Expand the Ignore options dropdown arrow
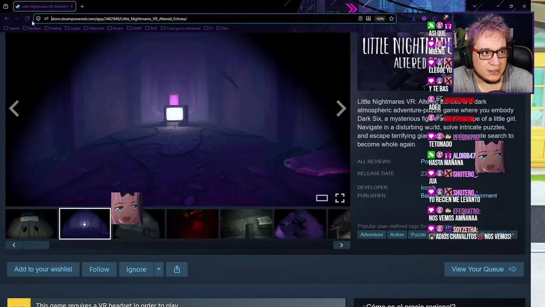Screen dimensions: 545x307 tap(158, 269)
